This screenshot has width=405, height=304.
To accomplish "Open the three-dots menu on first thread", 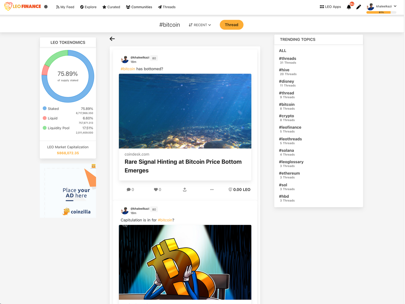I will (x=212, y=189).
